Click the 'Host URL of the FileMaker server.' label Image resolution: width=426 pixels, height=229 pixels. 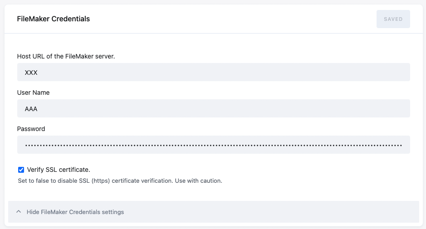[66, 56]
